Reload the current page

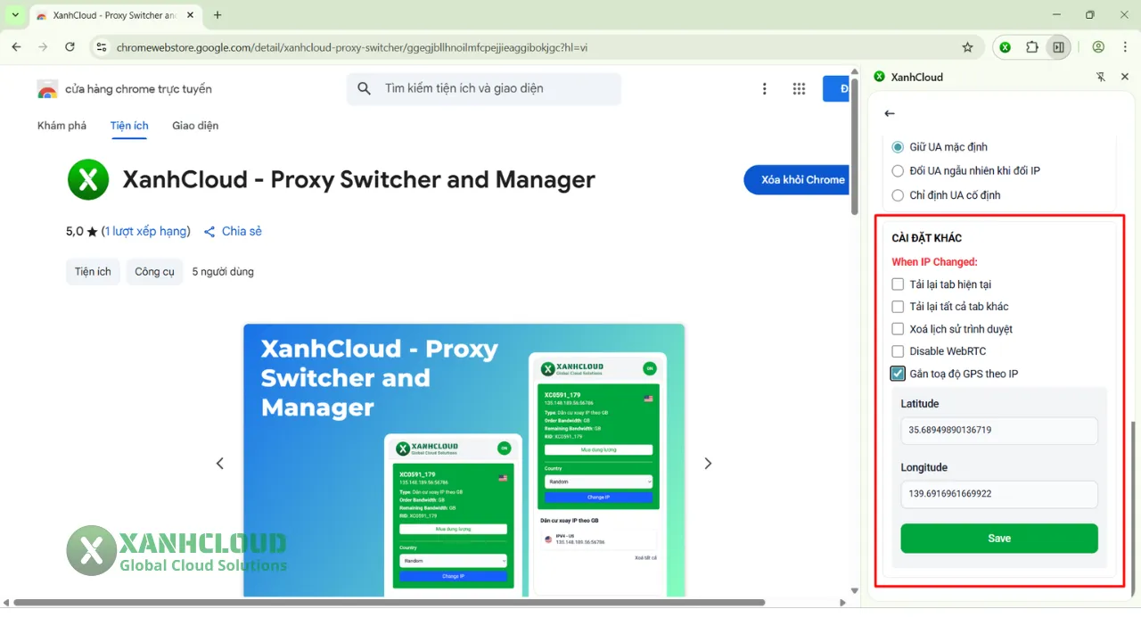(70, 47)
